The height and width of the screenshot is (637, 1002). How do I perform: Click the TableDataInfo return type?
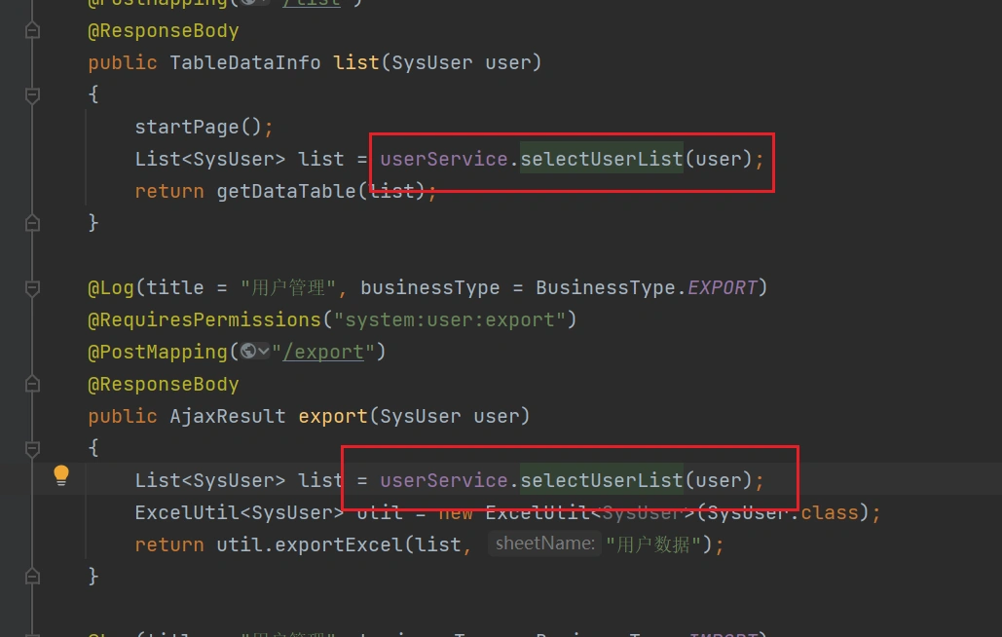[x=244, y=62]
